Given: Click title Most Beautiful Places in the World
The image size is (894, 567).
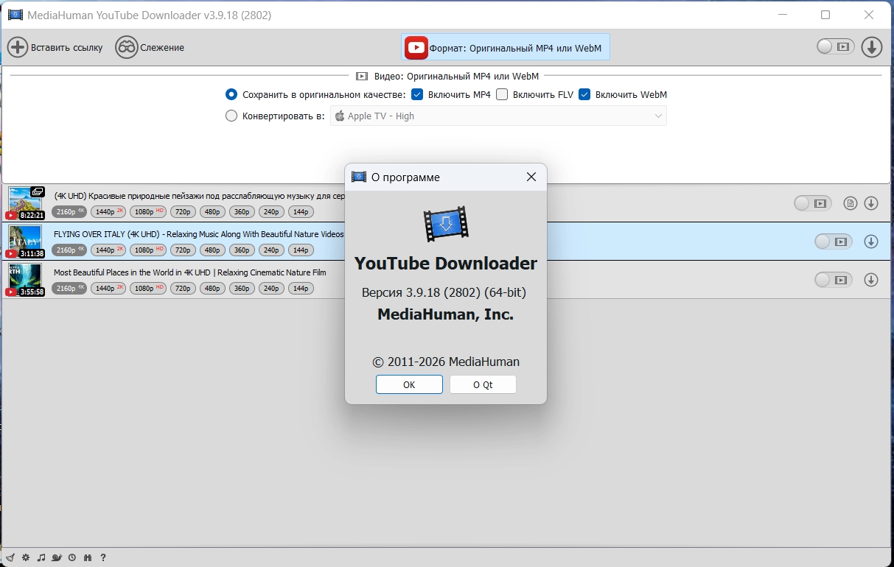Looking at the screenshot, I should 190,272.
